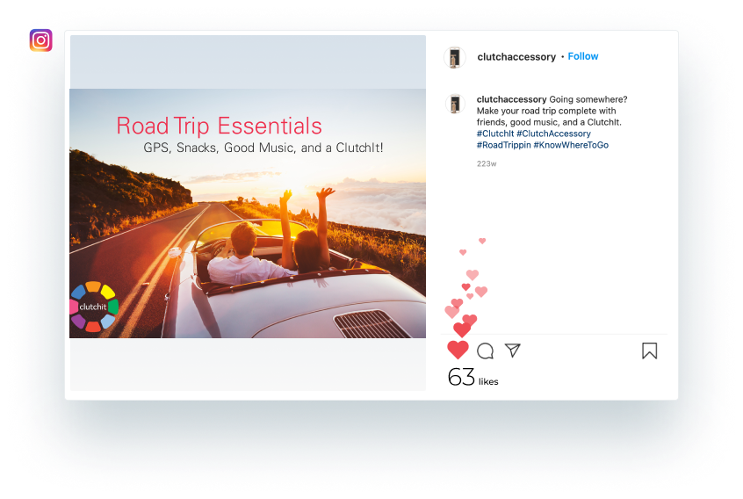Open the #RoadTrippin hashtag
The image size is (743, 499).
pos(504,145)
